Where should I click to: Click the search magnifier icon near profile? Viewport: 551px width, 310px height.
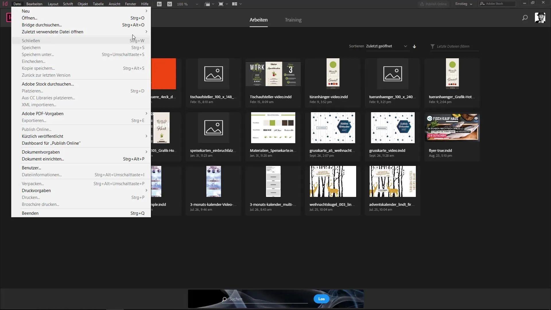tap(525, 18)
